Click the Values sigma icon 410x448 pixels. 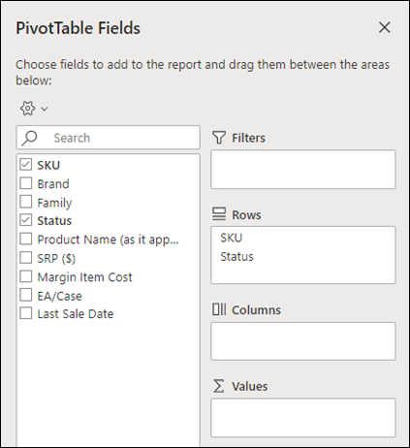(219, 386)
